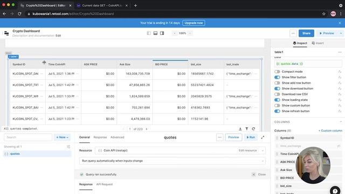Refresh the table with reload icon

pos(253,129)
